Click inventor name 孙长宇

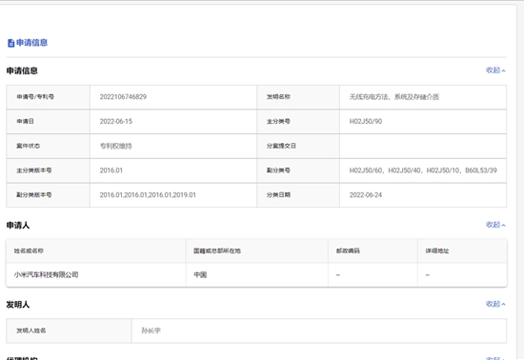pyautogui.click(x=151, y=330)
